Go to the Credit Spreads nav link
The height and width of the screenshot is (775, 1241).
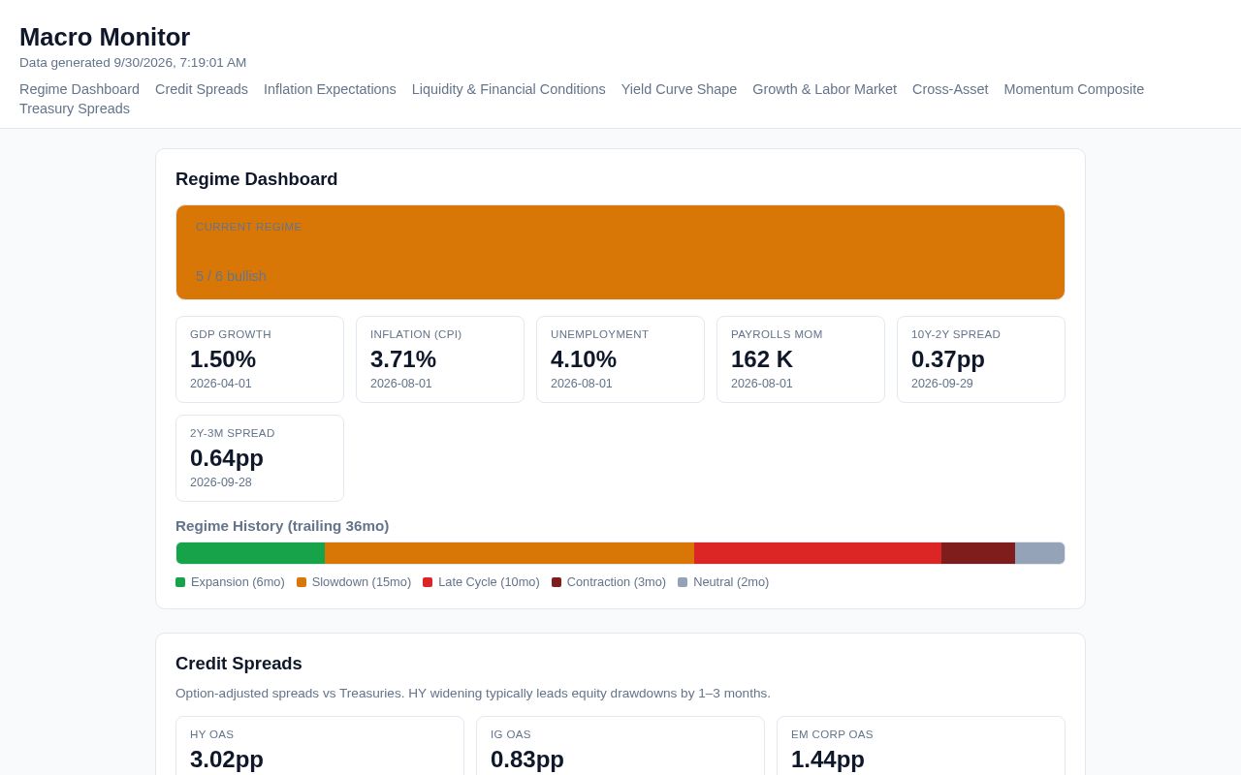pos(202,89)
